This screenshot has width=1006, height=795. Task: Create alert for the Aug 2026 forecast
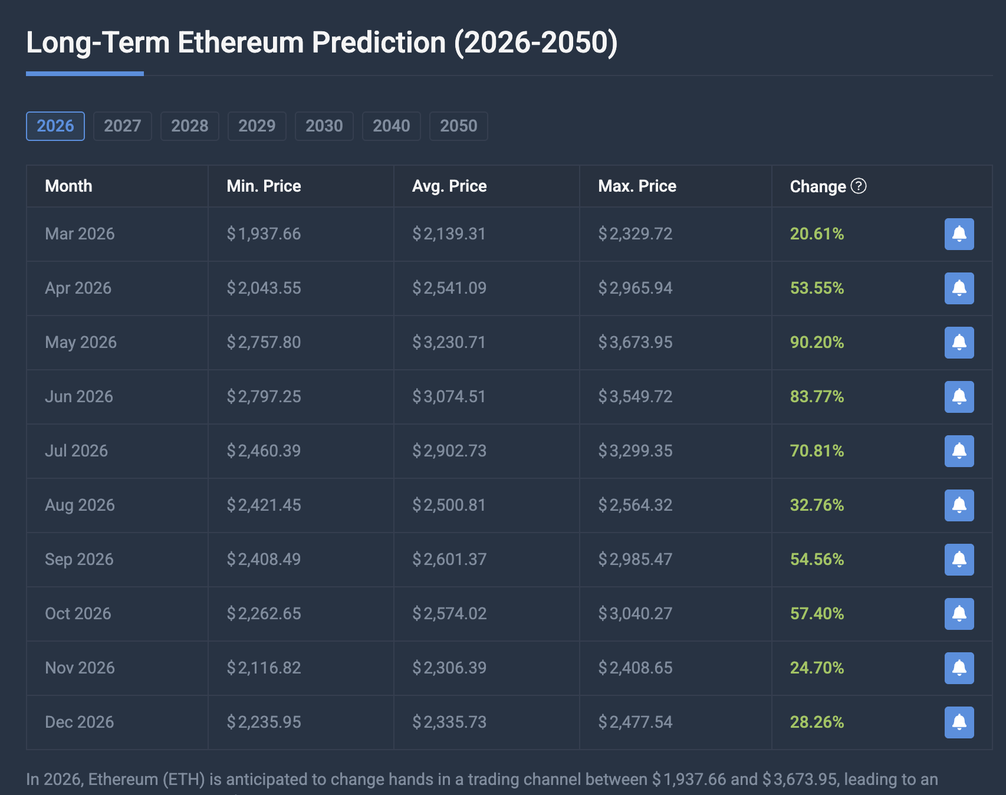pyautogui.click(x=959, y=505)
